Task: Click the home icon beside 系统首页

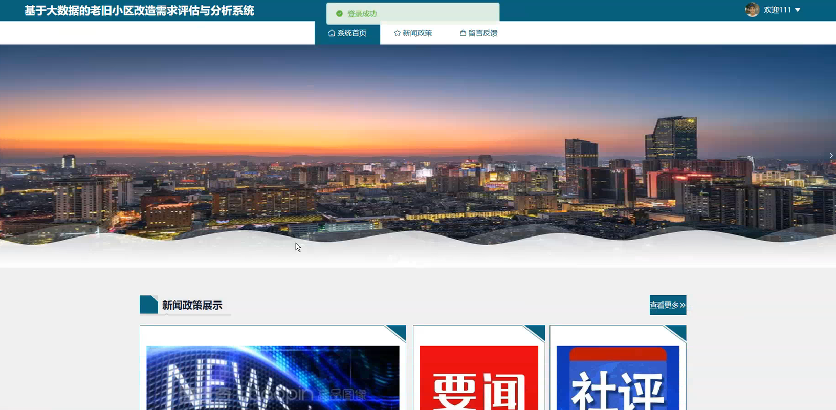Action: click(332, 33)
